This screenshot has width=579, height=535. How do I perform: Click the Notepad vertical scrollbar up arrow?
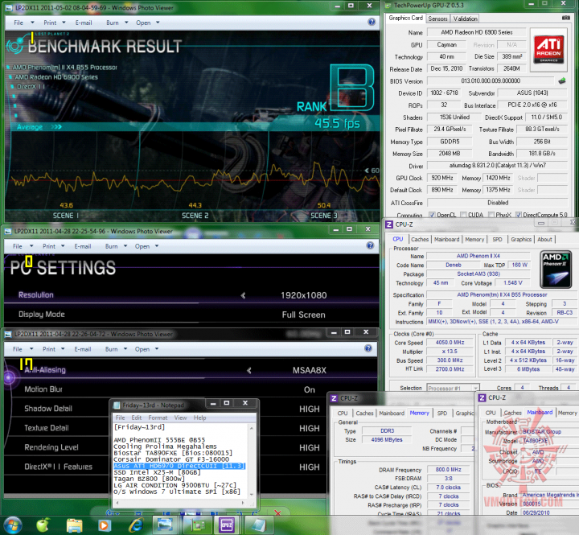click(252, 428)
